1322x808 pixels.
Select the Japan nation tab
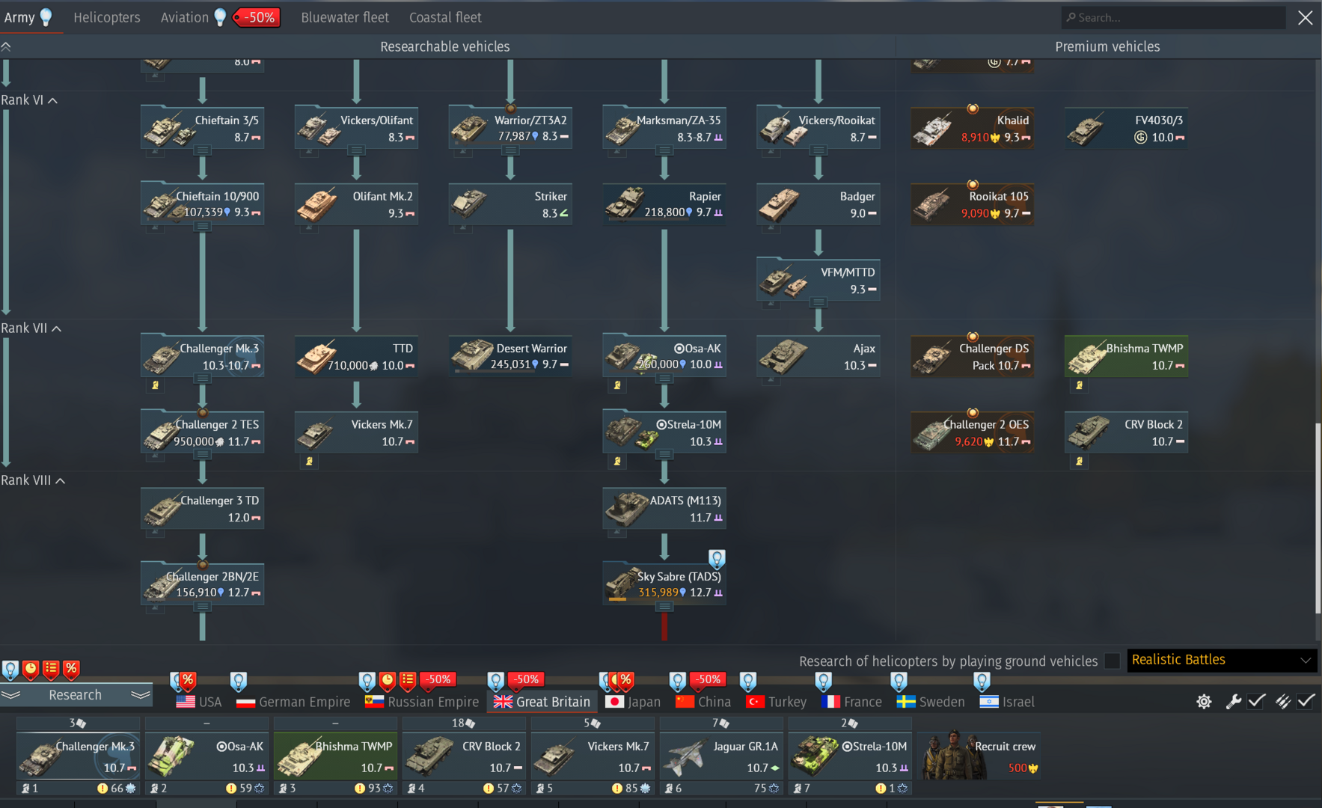(x=633, y=702)
